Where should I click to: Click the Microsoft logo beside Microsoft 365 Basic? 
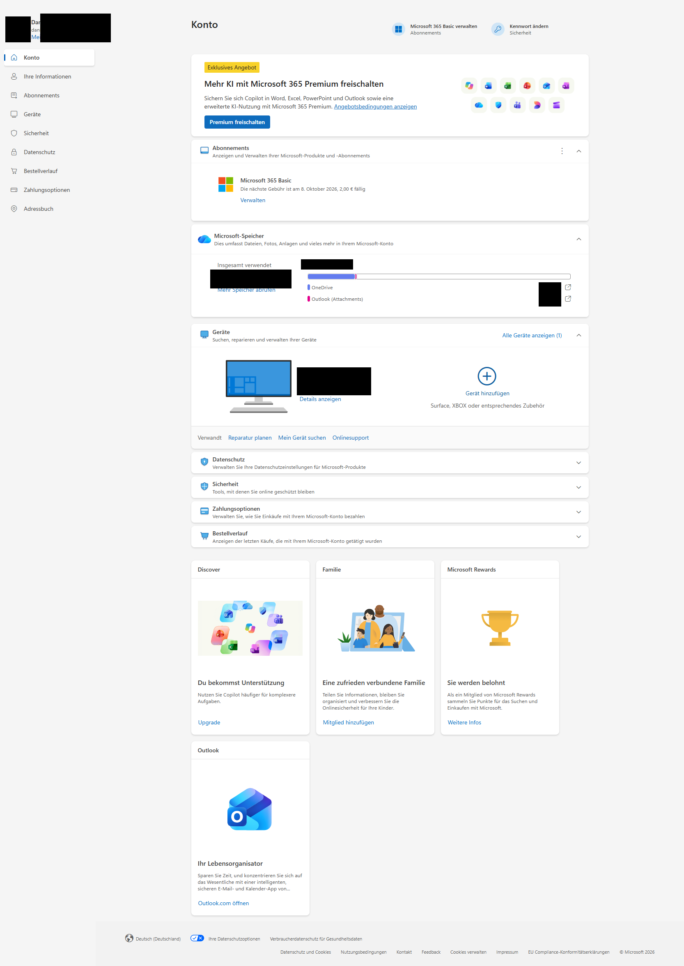pyautogui.click(x=226, y=184)
